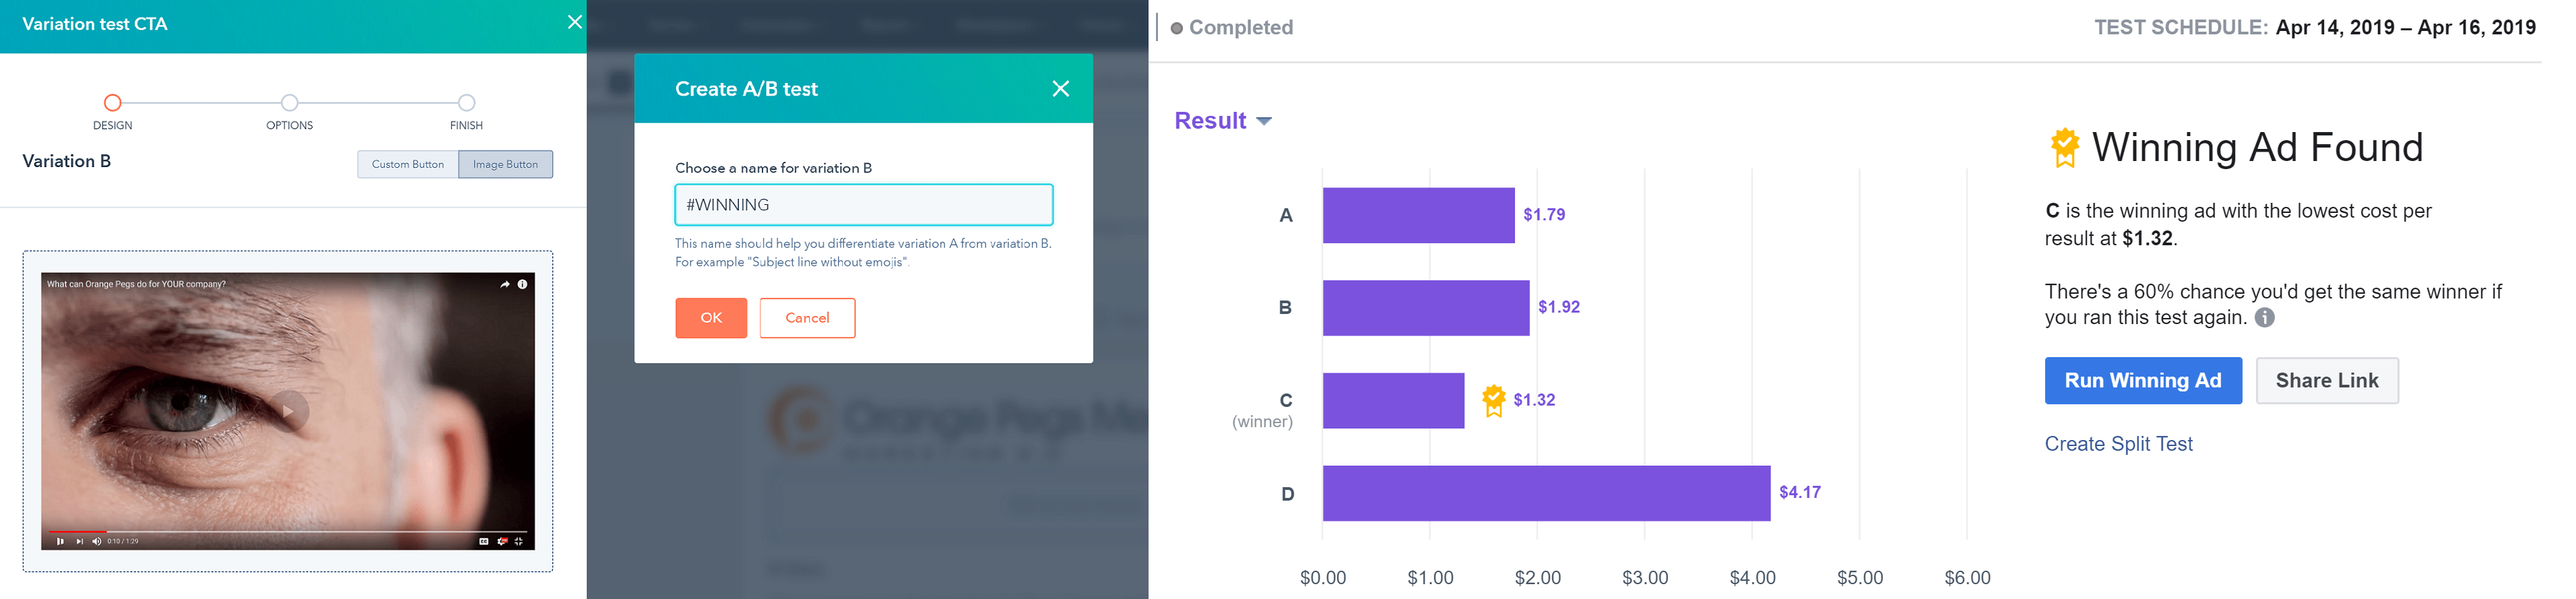Image resolution: width=2576 pixels, height=599 pixels.
Task: Click the OK button in A/B test dialog
Action: (x=711, y=318)
